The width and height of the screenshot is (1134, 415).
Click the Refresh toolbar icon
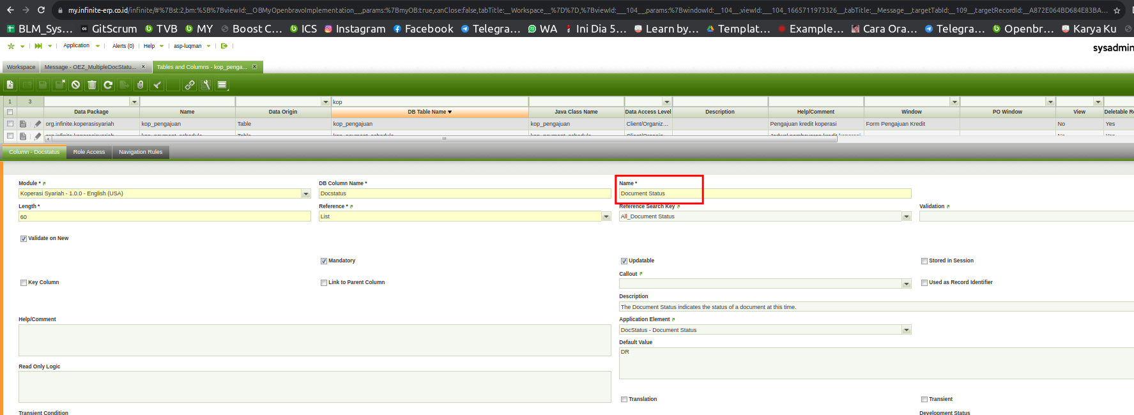(x=108, y=85)
